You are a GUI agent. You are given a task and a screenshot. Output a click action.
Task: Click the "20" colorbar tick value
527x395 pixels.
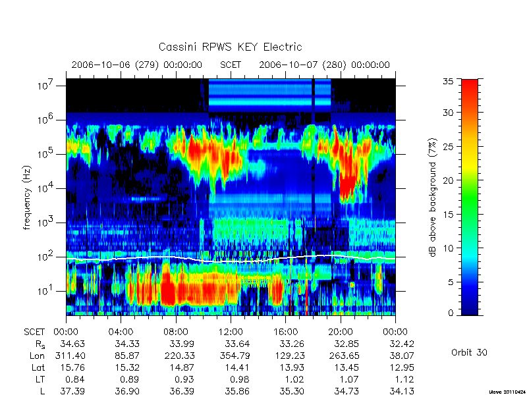tap(448, 180)
